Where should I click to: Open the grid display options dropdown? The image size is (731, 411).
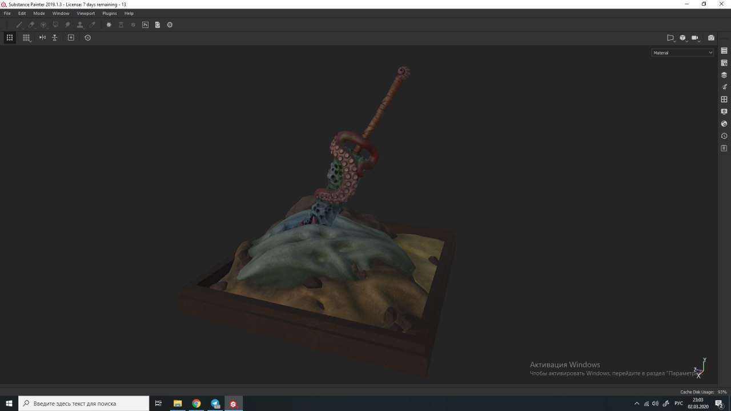pos(26,38)
